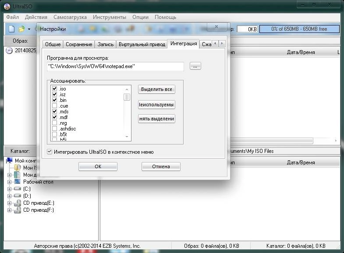Expand the CD привод(E:) node
The width and height of the screenshot is (344, 253).
coord(9,203)
